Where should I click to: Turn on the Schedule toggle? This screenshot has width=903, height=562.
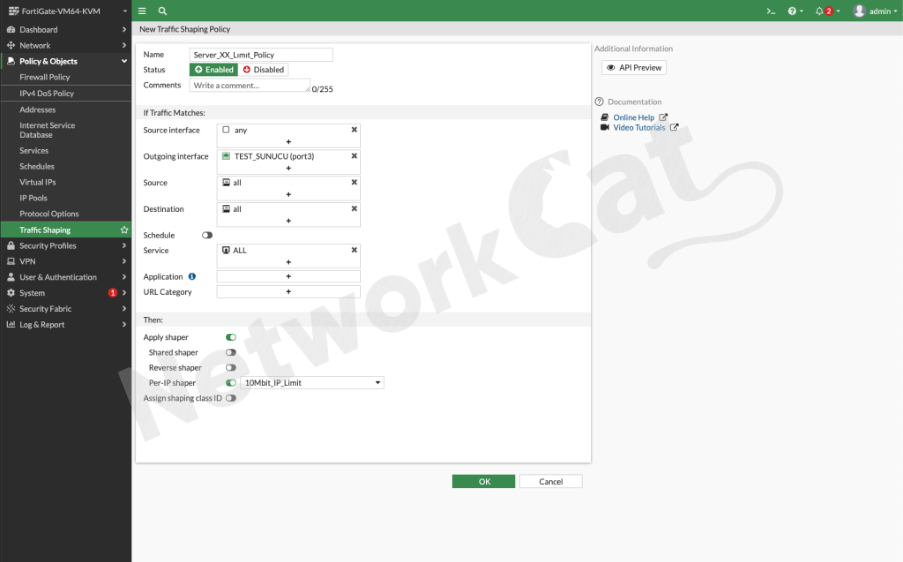click(206, 235)
